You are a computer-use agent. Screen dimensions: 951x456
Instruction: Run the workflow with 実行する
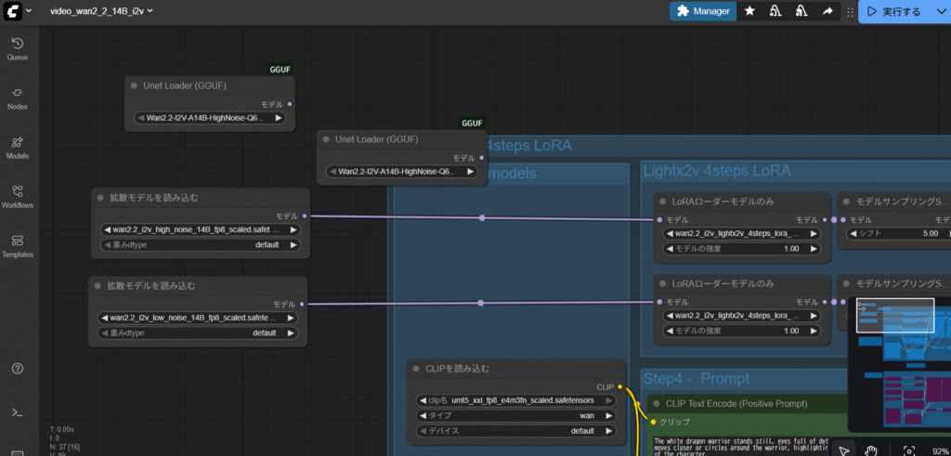[x=895, y=11]
